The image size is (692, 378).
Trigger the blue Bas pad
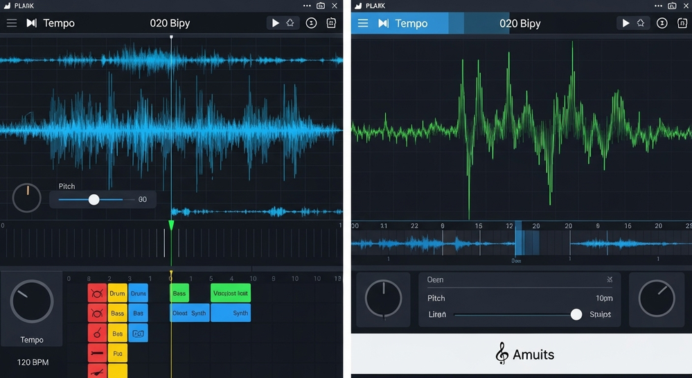138,313
